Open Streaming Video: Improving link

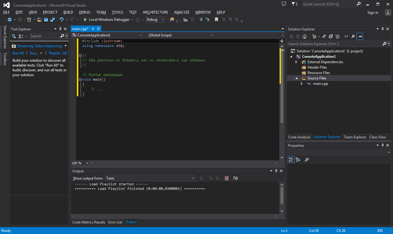(x=39, y=46)
